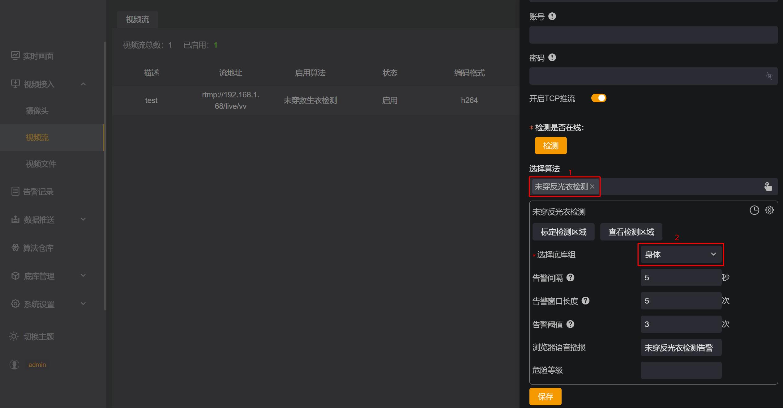Image resolution: width=783 pixels, height=408 pixels.
Task: Click the 危险等级 input field
Action: click(x=681, y=370)
